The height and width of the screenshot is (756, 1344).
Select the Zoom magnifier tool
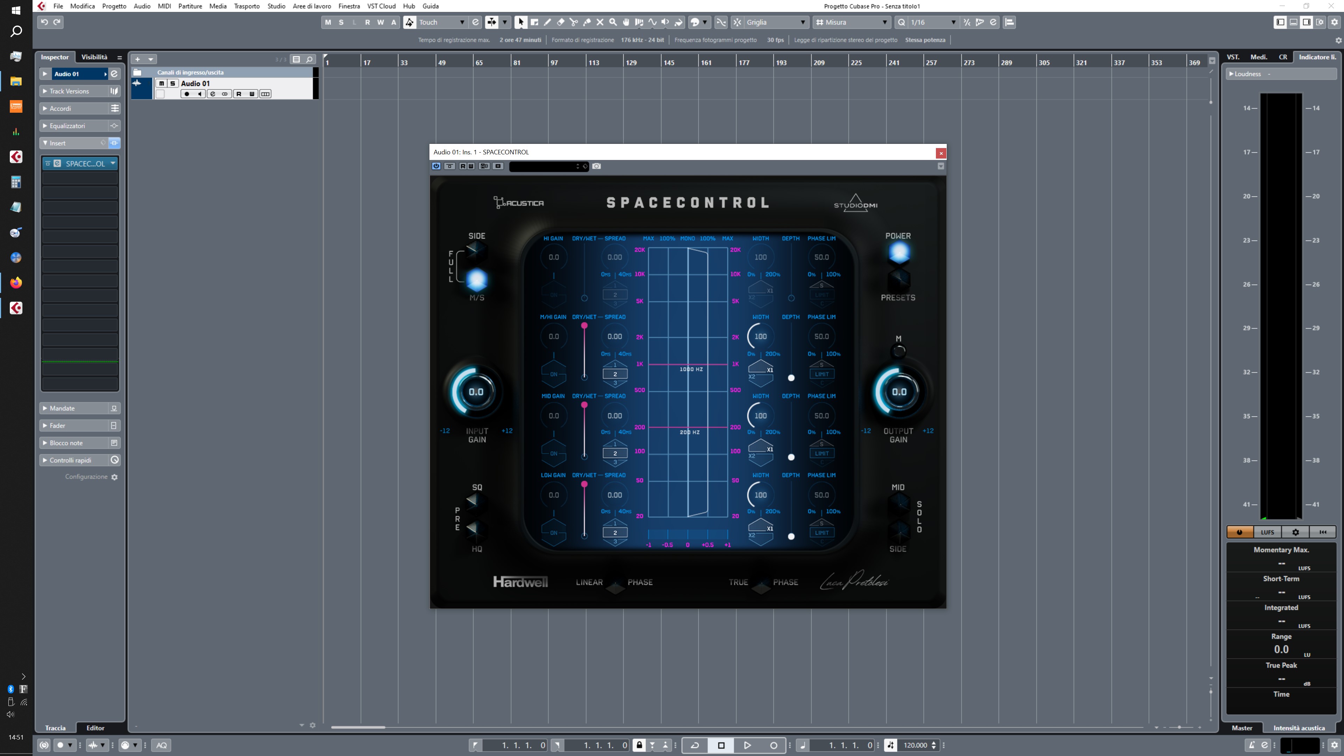pos(613,22)
